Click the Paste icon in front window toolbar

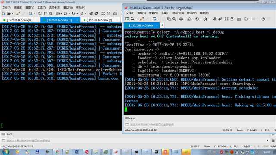(169, 19)
